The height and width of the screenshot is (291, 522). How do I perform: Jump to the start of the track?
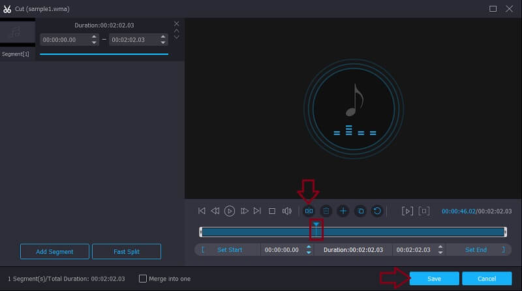pos(202,211)
